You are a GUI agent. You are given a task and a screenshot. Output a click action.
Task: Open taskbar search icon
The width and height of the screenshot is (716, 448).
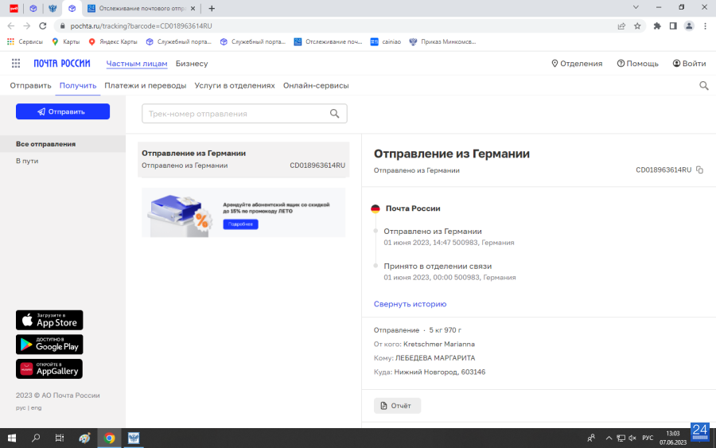point(36,438)
